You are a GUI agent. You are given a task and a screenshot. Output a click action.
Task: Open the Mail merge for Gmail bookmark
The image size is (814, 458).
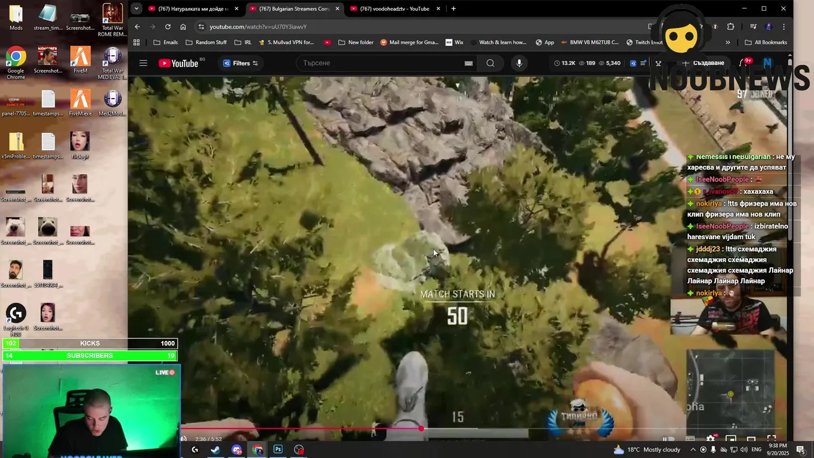(x=409, y=43)
